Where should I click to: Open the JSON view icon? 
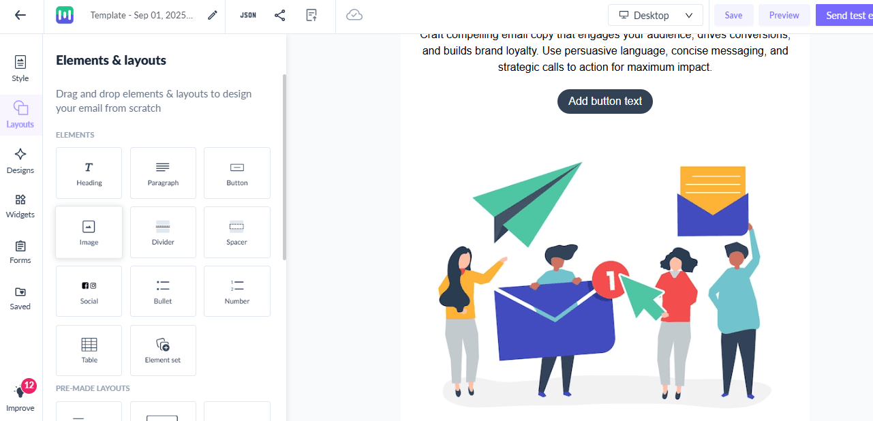(x=248, y=15)
